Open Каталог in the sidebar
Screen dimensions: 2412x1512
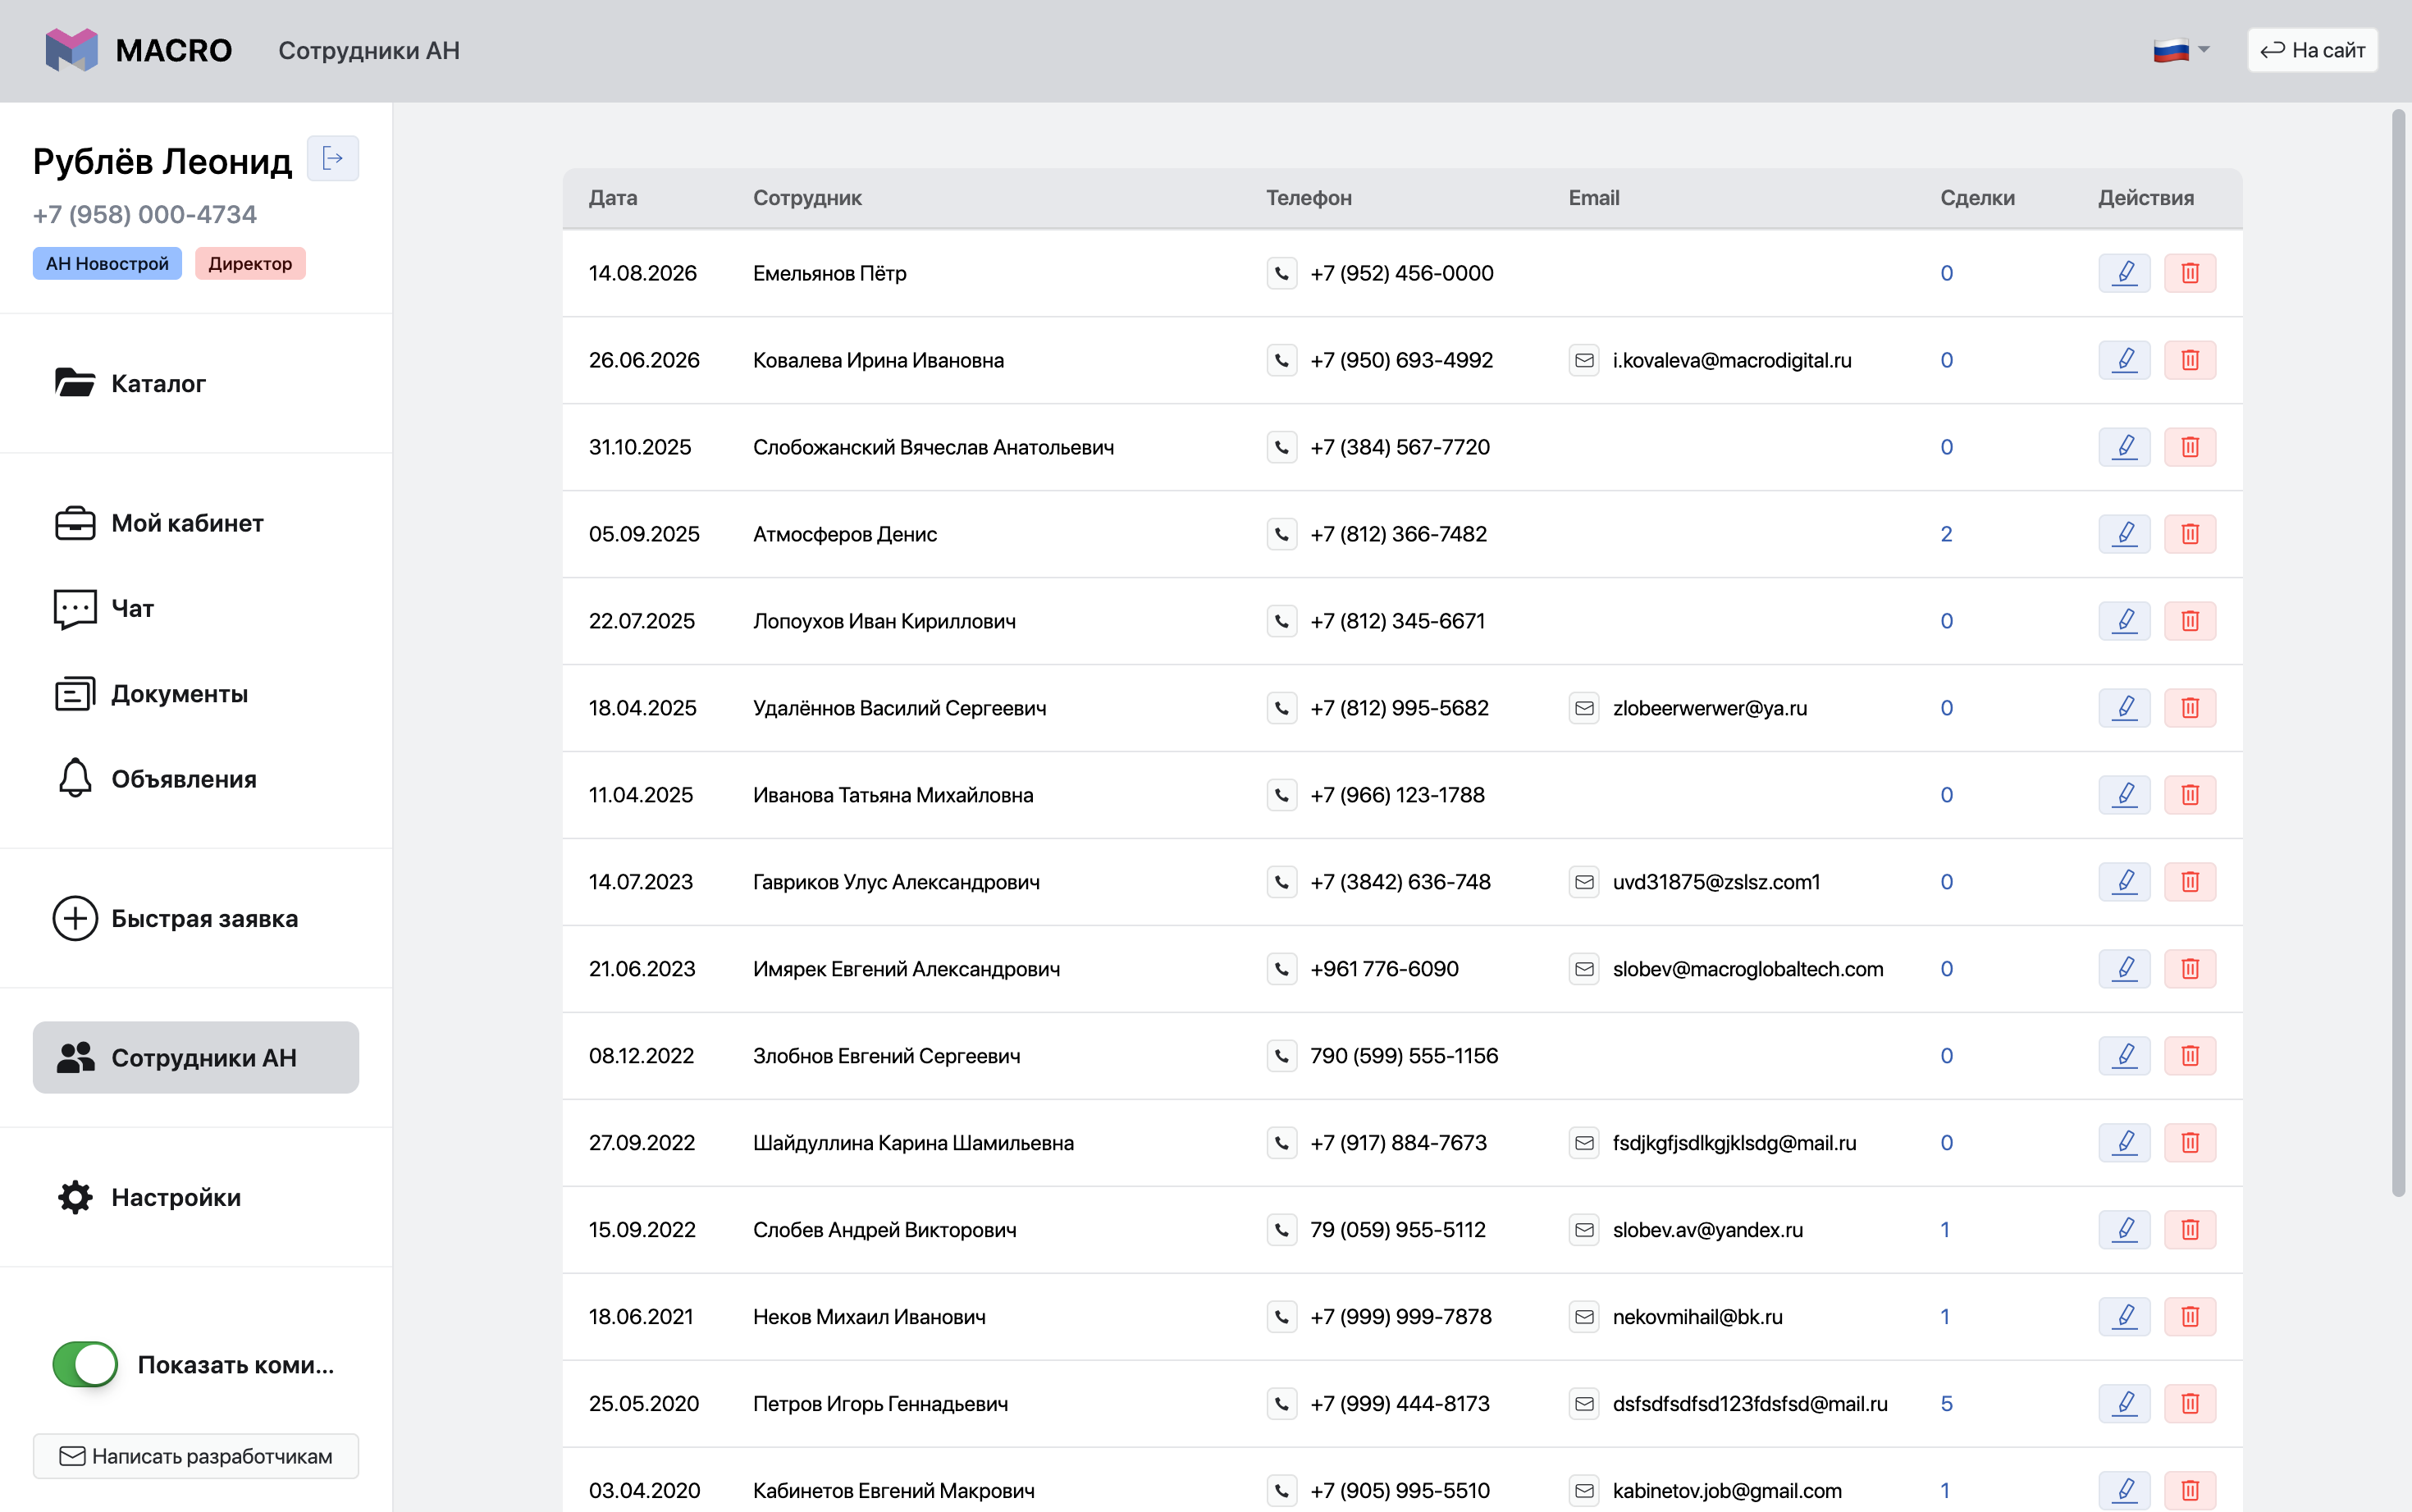(x=196, y=383)
